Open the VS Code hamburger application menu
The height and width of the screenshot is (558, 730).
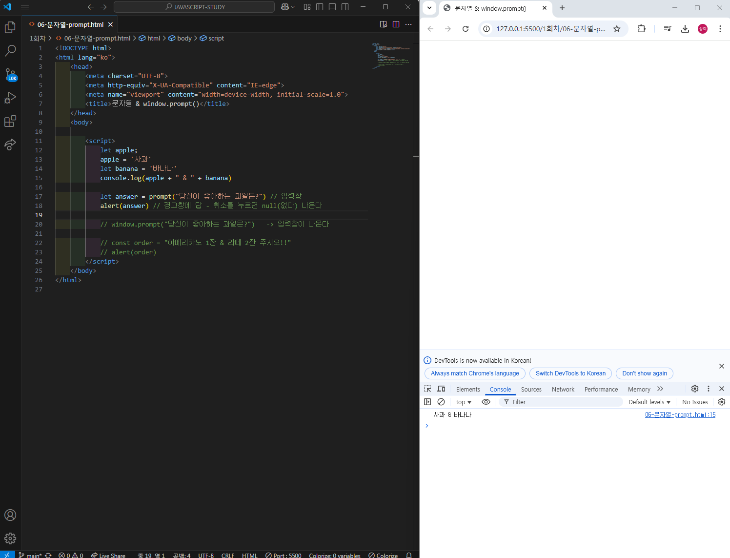click(x=25, y=7)
